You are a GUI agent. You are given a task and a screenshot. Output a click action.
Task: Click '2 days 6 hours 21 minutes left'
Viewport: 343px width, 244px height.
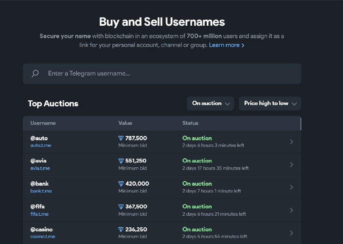[x=214, y=214]
